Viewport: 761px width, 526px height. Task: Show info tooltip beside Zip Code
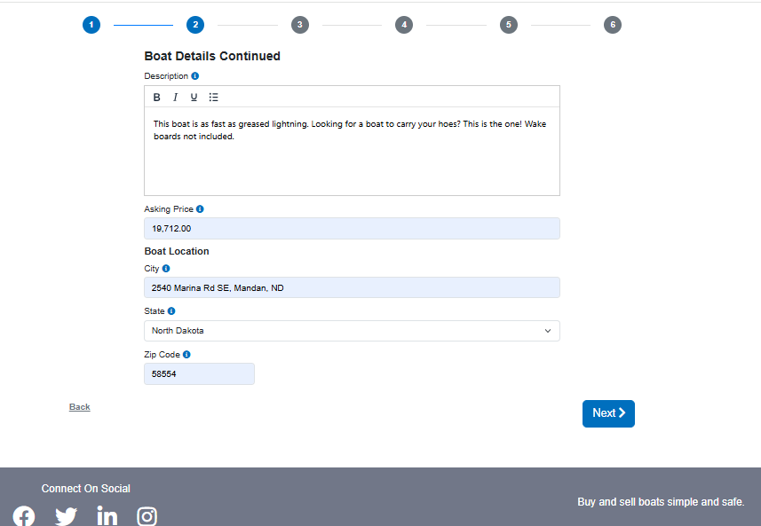click(x=186, y=355)
